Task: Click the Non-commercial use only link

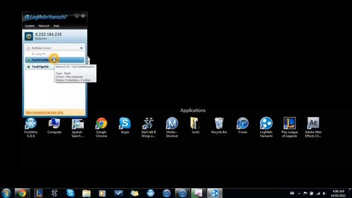Action: pos(44,112)
